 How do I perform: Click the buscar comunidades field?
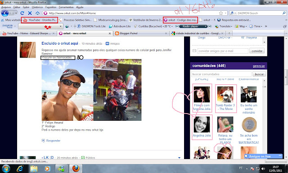[x=221, y=74]
